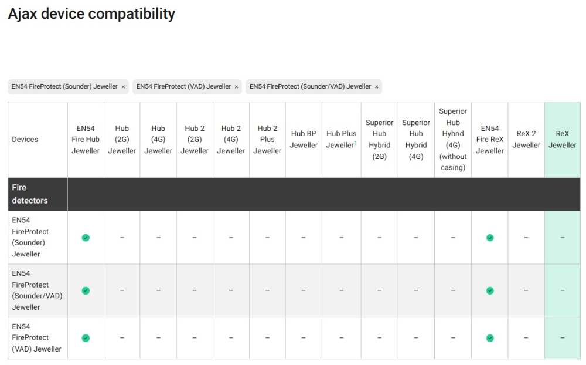
Task: Click the green check for Sounder/VAD under EN54 Fire ReX
Action: coord(490,290)
